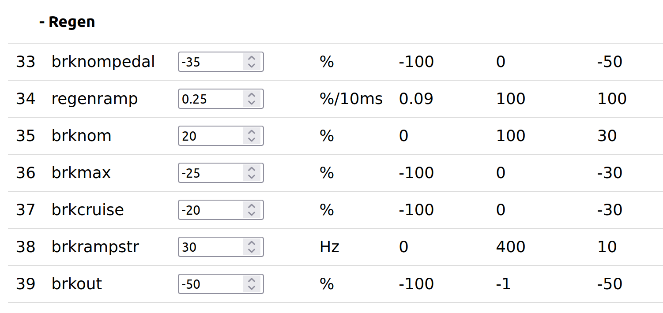The width and height of the screenshot is (663, 313).
Task: Select the brkrampstr parameter name
Action: pyautogui.click(x=95, y=247)
